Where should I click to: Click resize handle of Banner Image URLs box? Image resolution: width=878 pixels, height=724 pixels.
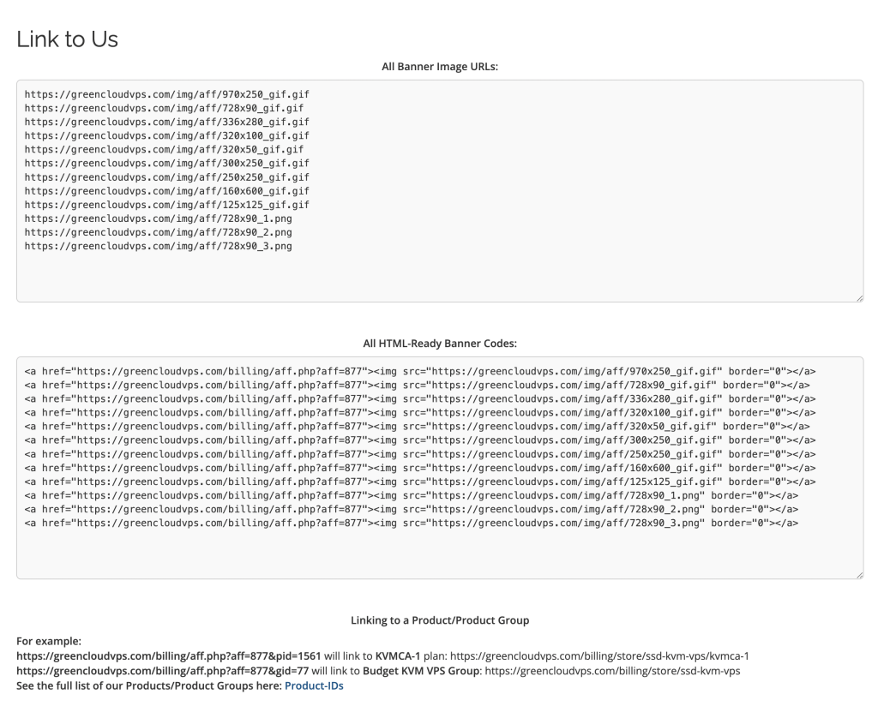859,298
